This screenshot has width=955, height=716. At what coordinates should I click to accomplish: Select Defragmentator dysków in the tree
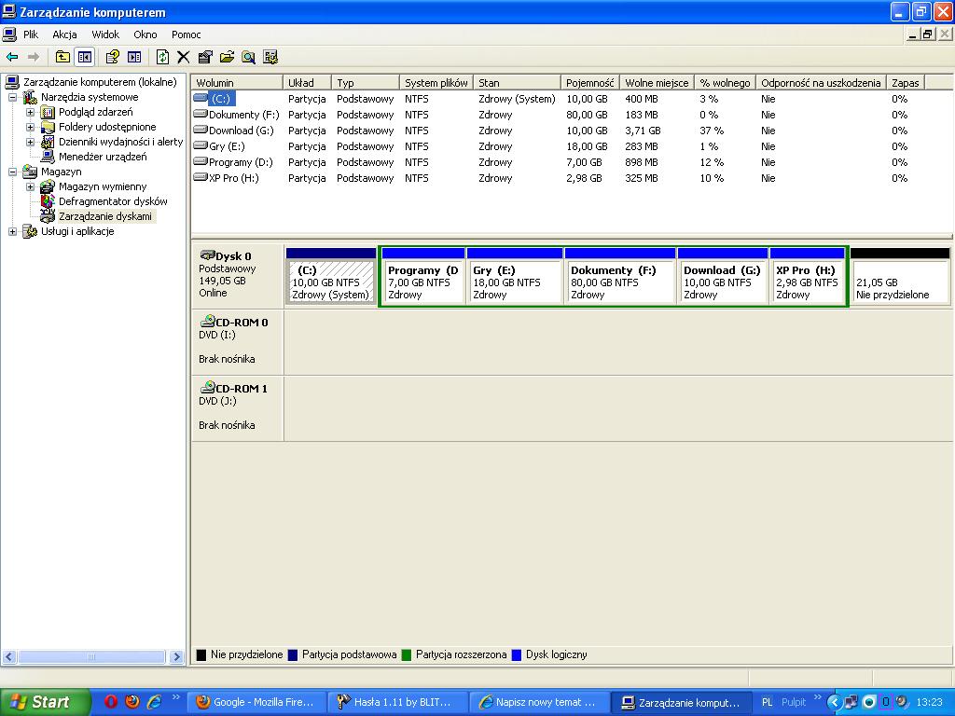[113, 201]
